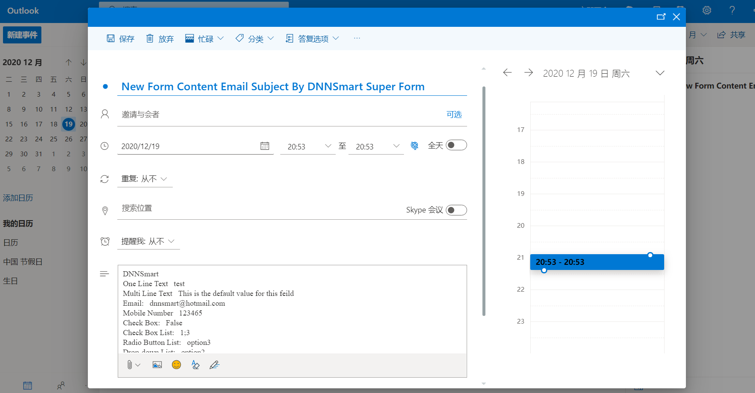The image size is (755, 393).
Task: Open the help question mark icon
Action: (x=732, y=10)
